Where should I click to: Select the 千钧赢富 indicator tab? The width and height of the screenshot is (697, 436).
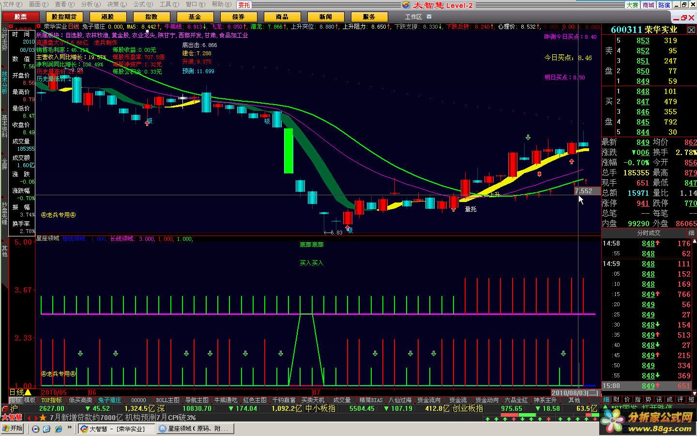click(284, 400)
